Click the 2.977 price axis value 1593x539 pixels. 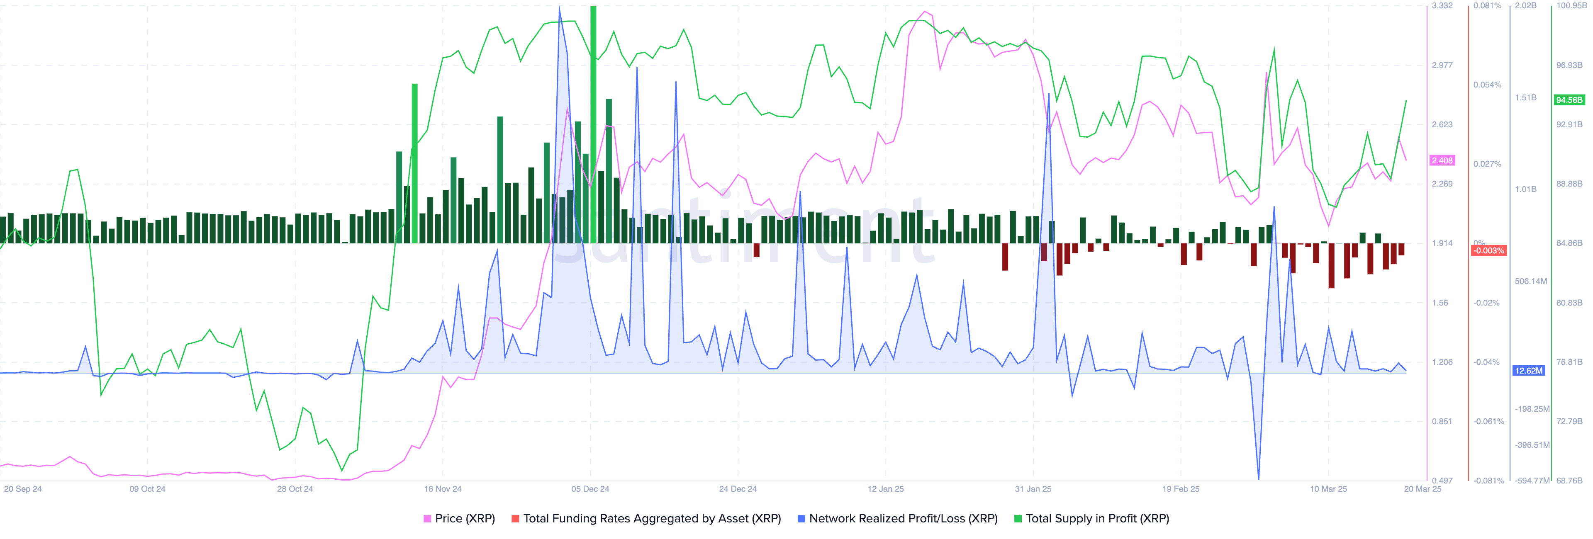point(1442,65)
